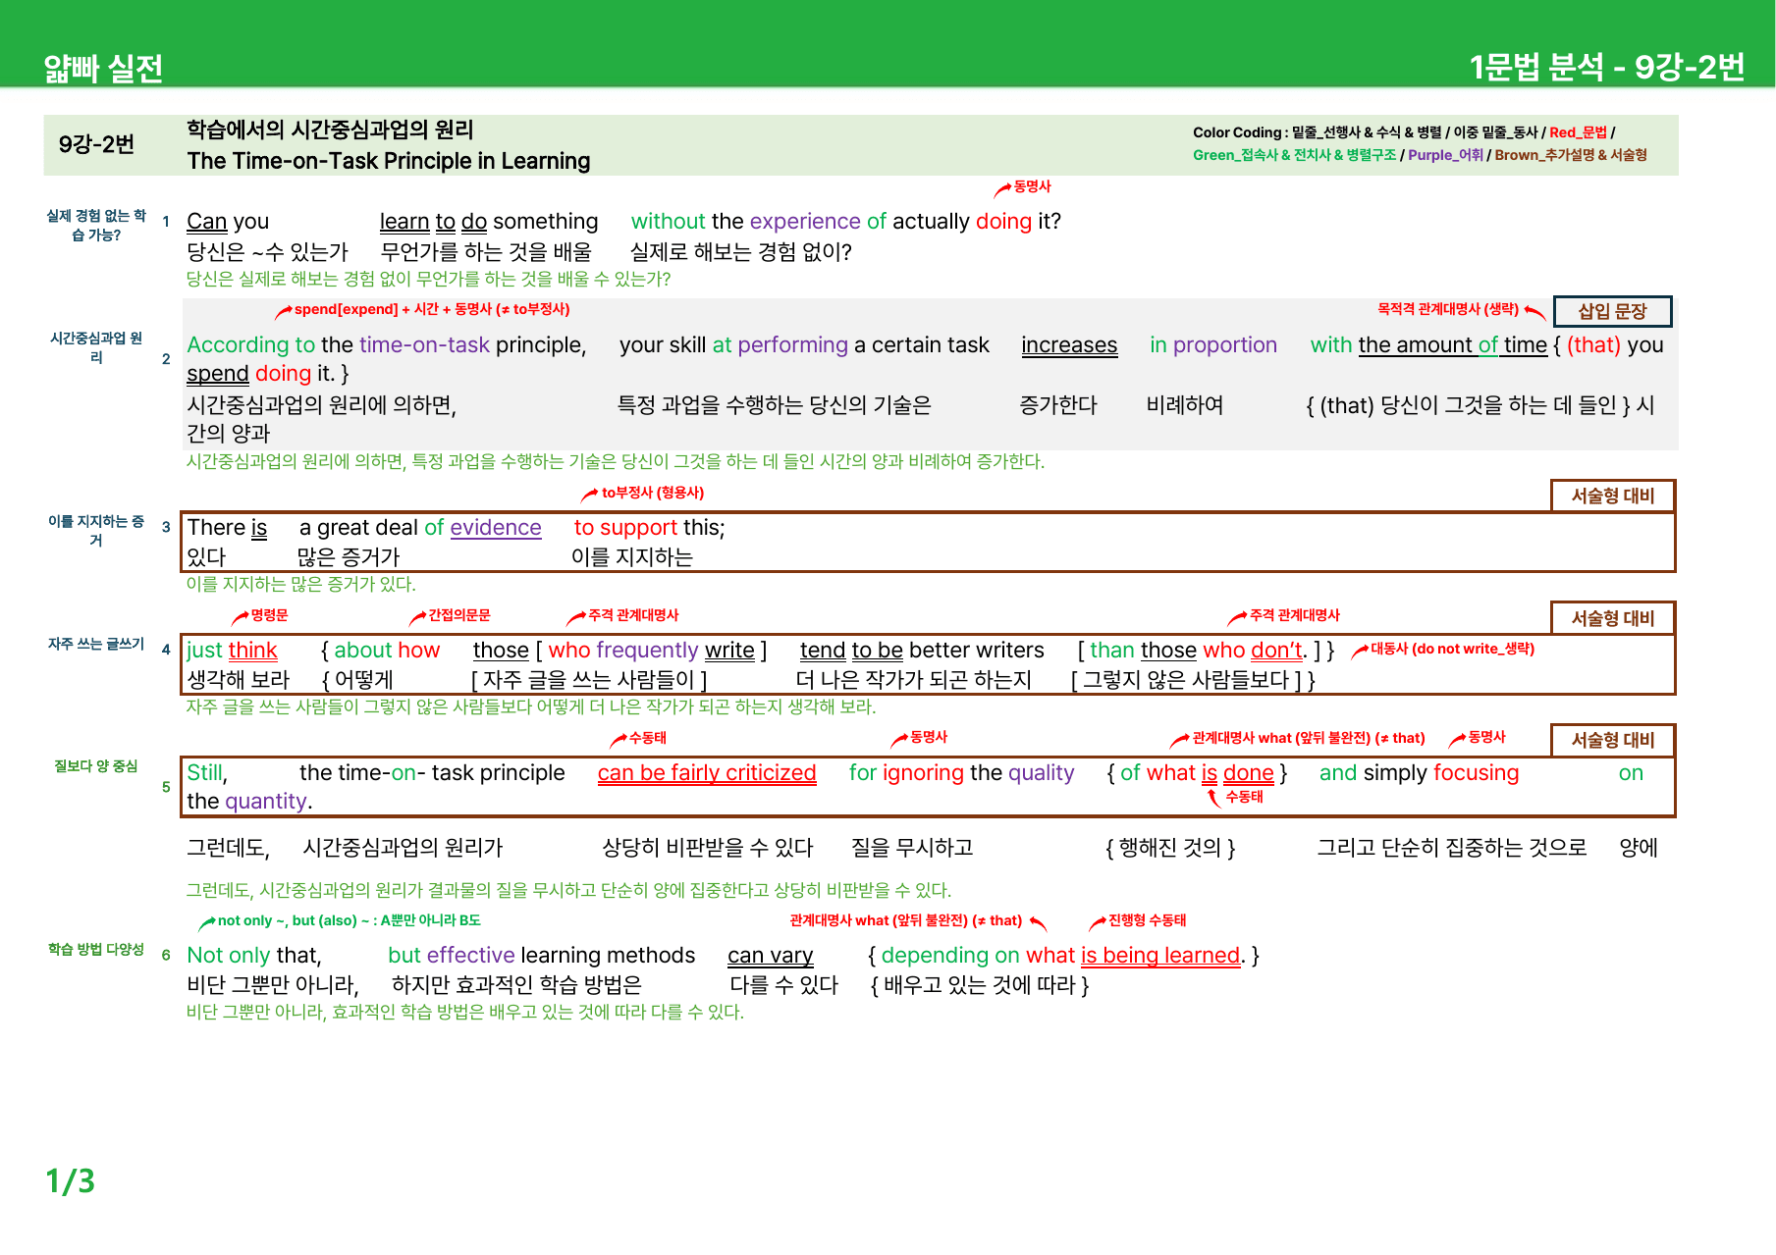Click 'depending on what is being learned.'
1776x1255 pixels.
1064,956
